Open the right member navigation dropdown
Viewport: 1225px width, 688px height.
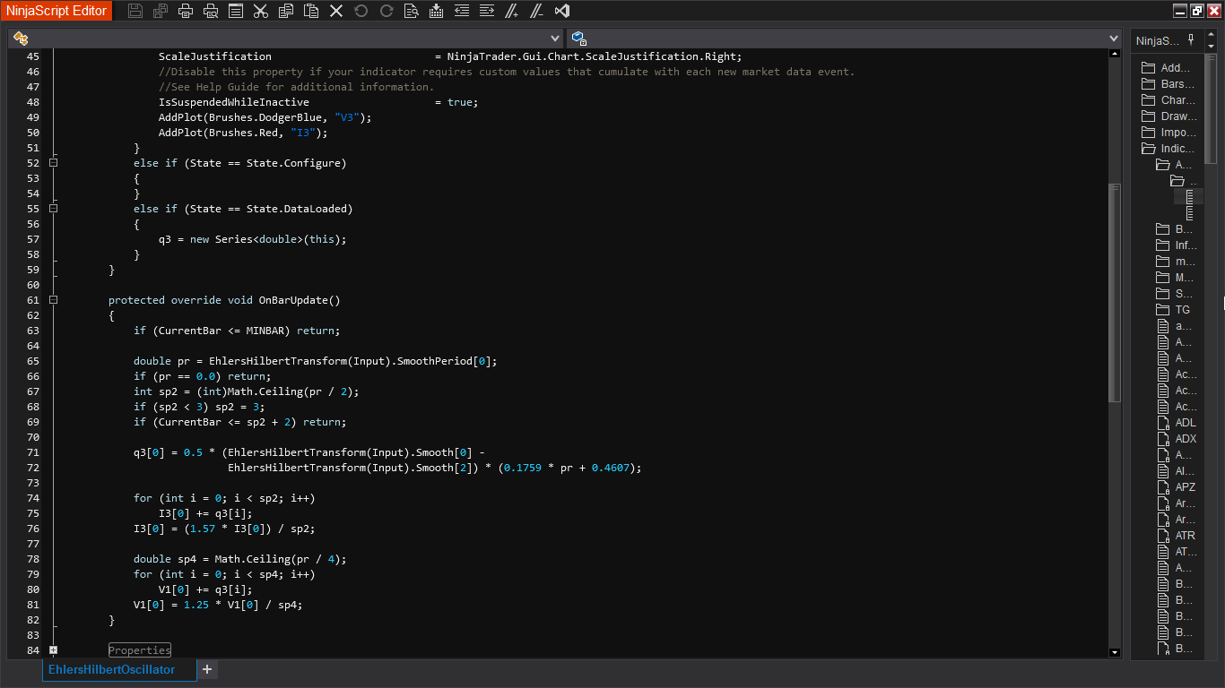(1114, 39)
